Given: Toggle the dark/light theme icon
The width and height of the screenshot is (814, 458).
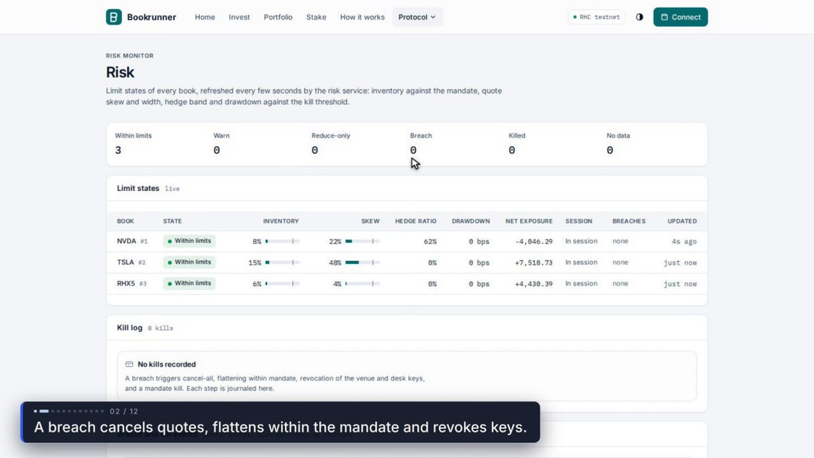Looking at the screenshot, I should click(640, 17).
